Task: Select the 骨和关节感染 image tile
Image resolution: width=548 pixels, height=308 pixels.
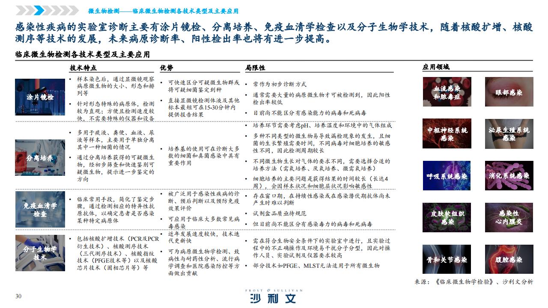Action: (x=447, y=259)
